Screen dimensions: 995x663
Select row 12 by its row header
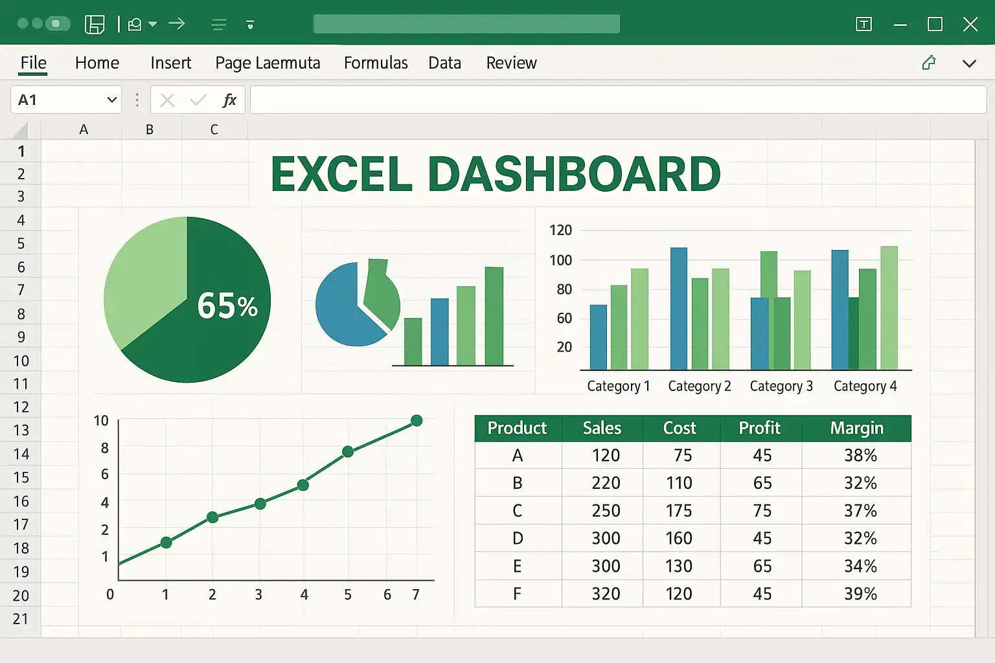point(21,407)
